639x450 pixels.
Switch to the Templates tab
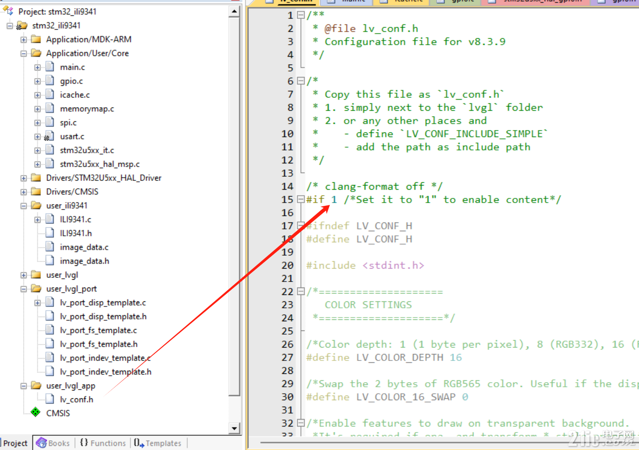point(158,443)
